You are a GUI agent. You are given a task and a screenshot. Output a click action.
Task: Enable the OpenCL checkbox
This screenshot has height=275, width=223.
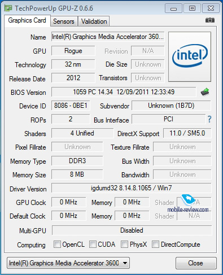(57, 245)
